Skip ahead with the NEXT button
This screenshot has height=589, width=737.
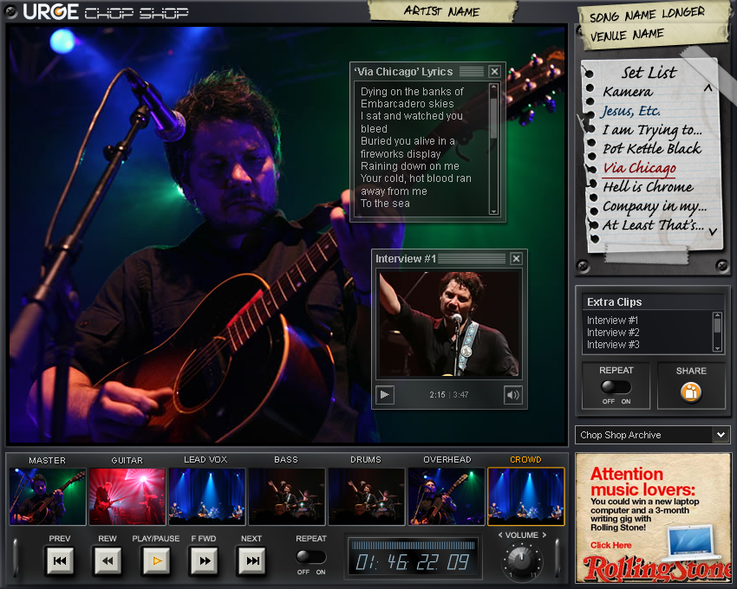coord(251,560)
